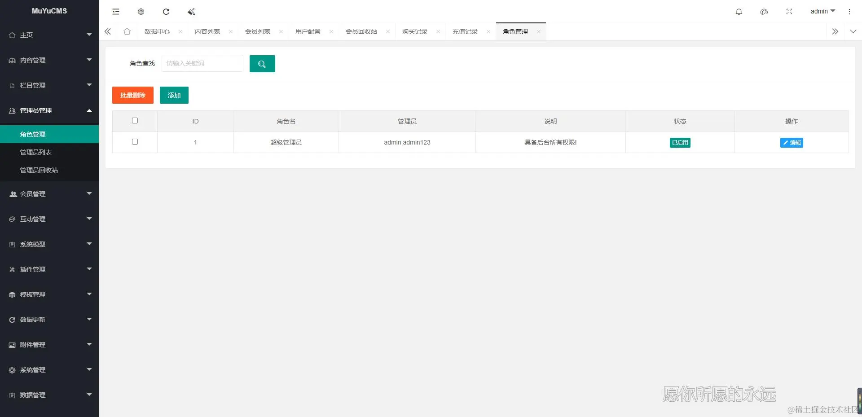Click the orange 批量删除 button

132,95
